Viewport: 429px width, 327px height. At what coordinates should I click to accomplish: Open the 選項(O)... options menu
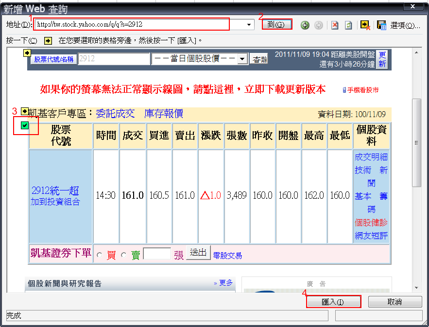point(405,25)
